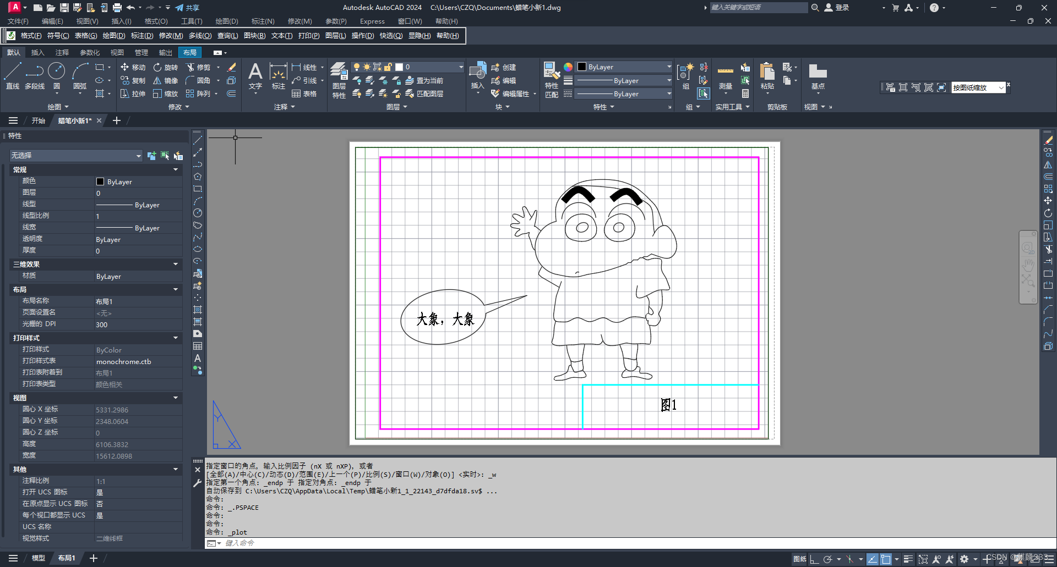The image size is (1057, 567).
Task: Click the 插入 (Insert block) icon
Action: (x=477, y=76)
